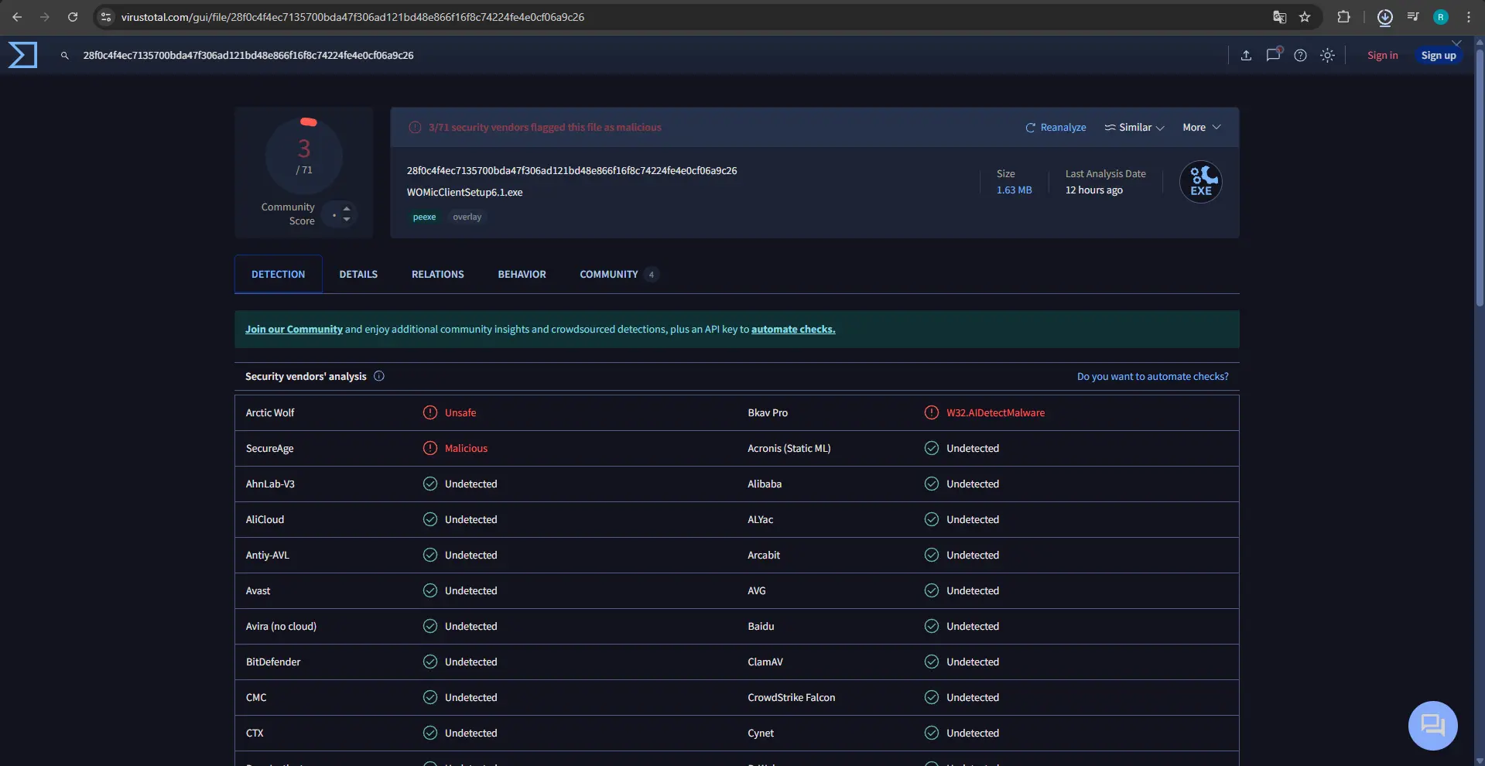
Task: Click the VirusTotal logo icon
Action: (22, 55)
